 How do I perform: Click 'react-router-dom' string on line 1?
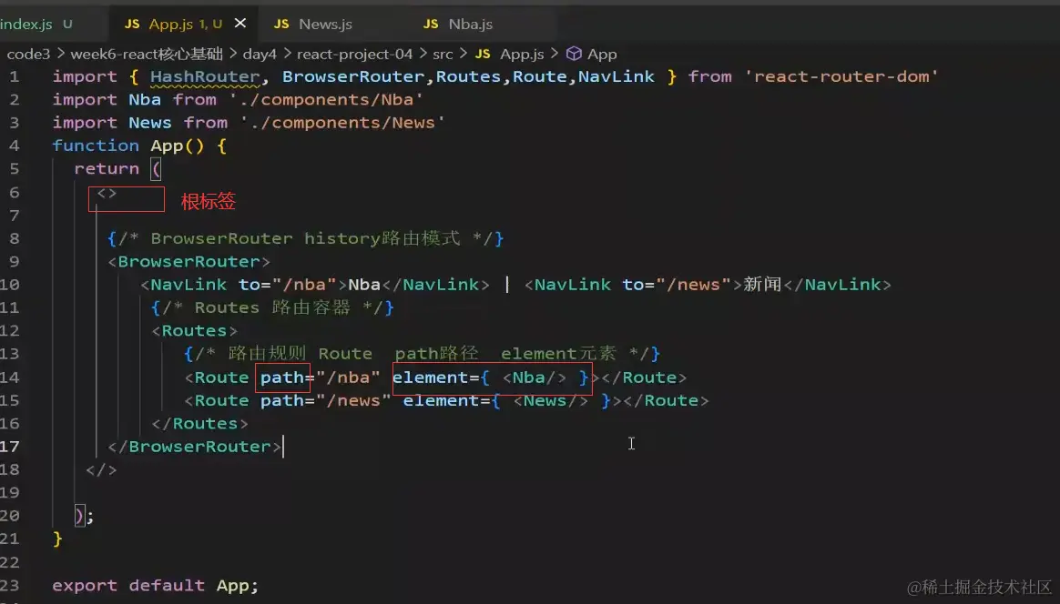(841, 76)
